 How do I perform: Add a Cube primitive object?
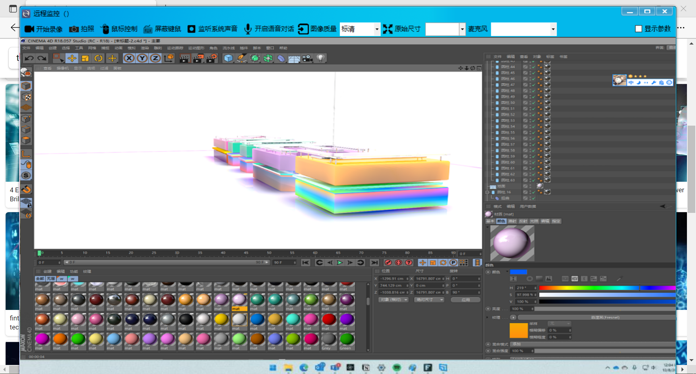228,58
